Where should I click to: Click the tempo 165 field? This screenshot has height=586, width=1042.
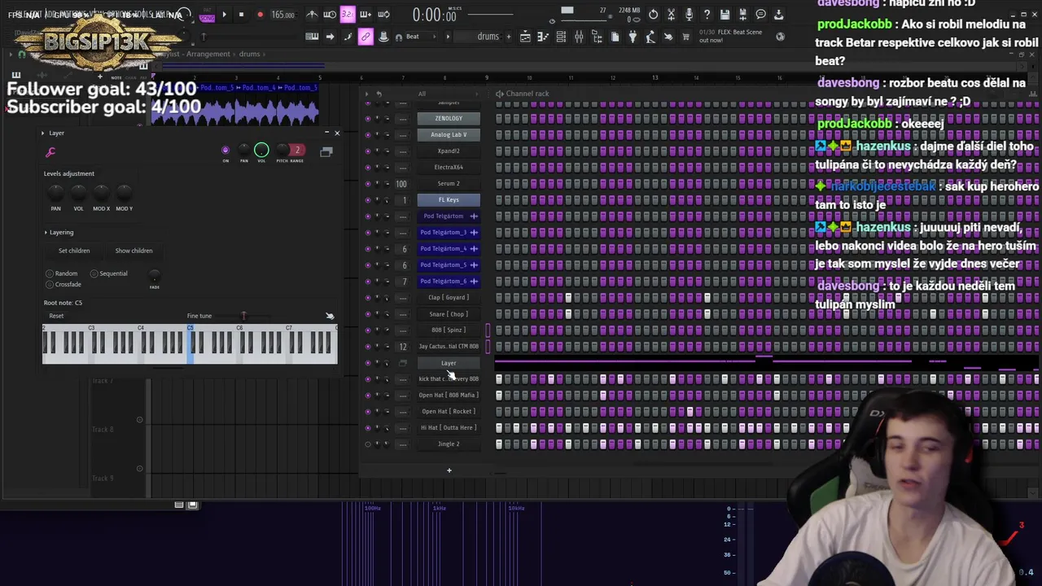pos(282,15)
